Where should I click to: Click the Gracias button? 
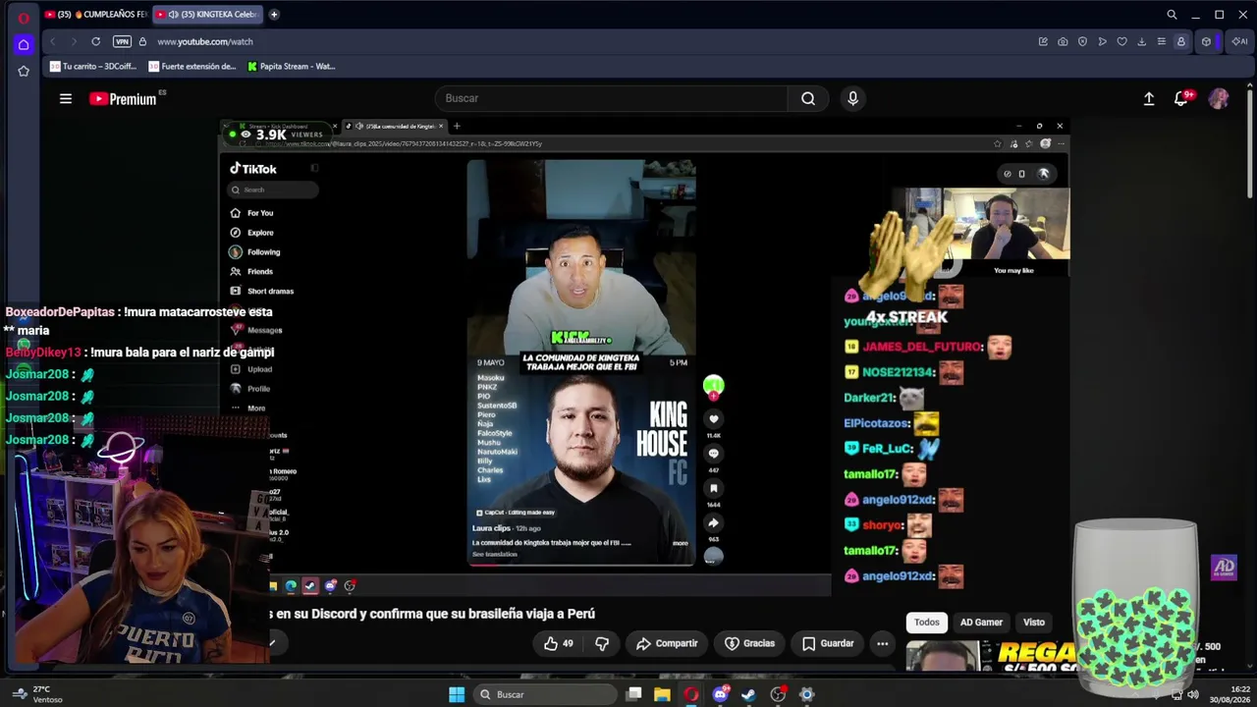click(749, 643)
